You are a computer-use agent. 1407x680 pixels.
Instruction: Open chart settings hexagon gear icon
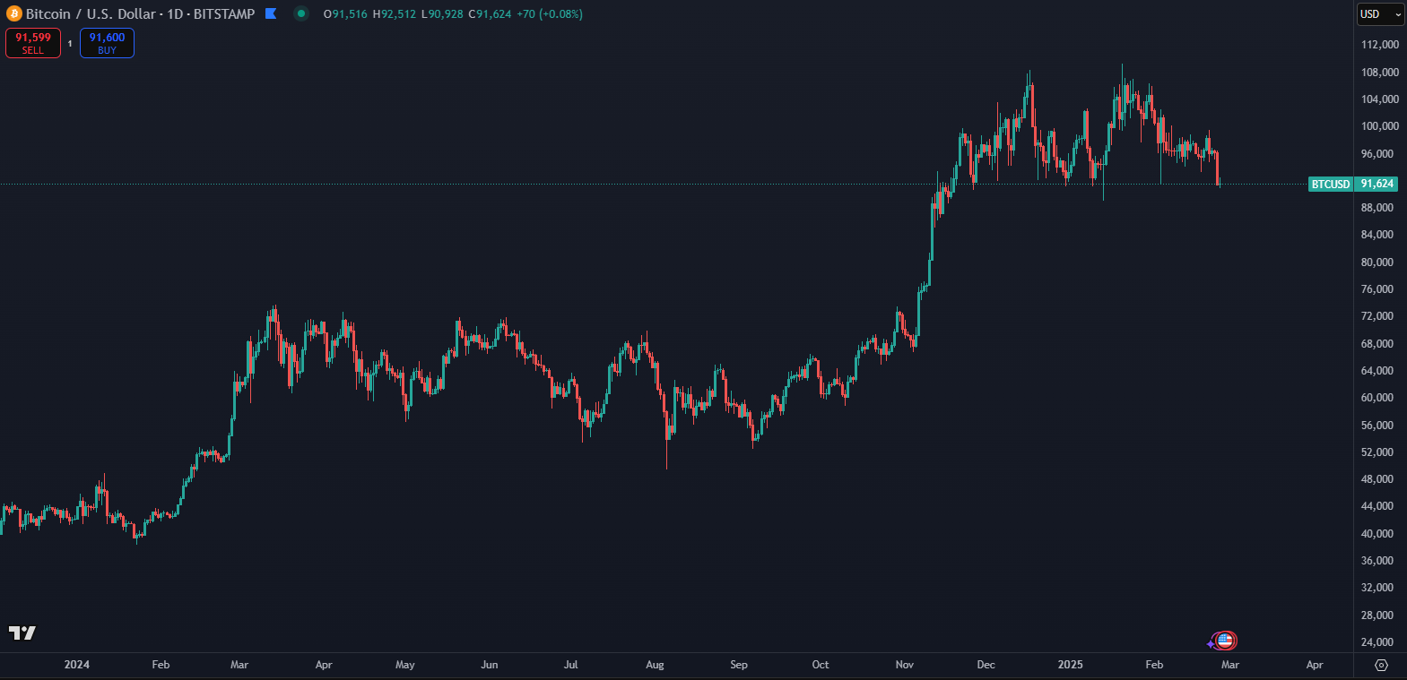1381,665
